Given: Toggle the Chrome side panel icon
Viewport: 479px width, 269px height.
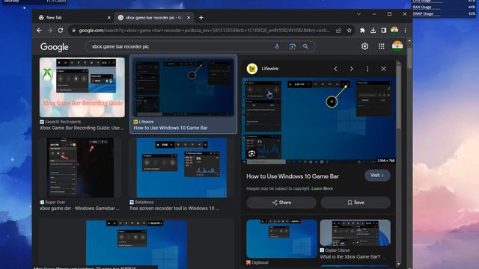Looking at the screenshot, I should coord(384,30).
